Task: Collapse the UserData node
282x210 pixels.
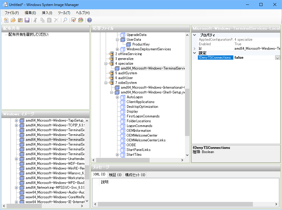Action: pos(117,40)
